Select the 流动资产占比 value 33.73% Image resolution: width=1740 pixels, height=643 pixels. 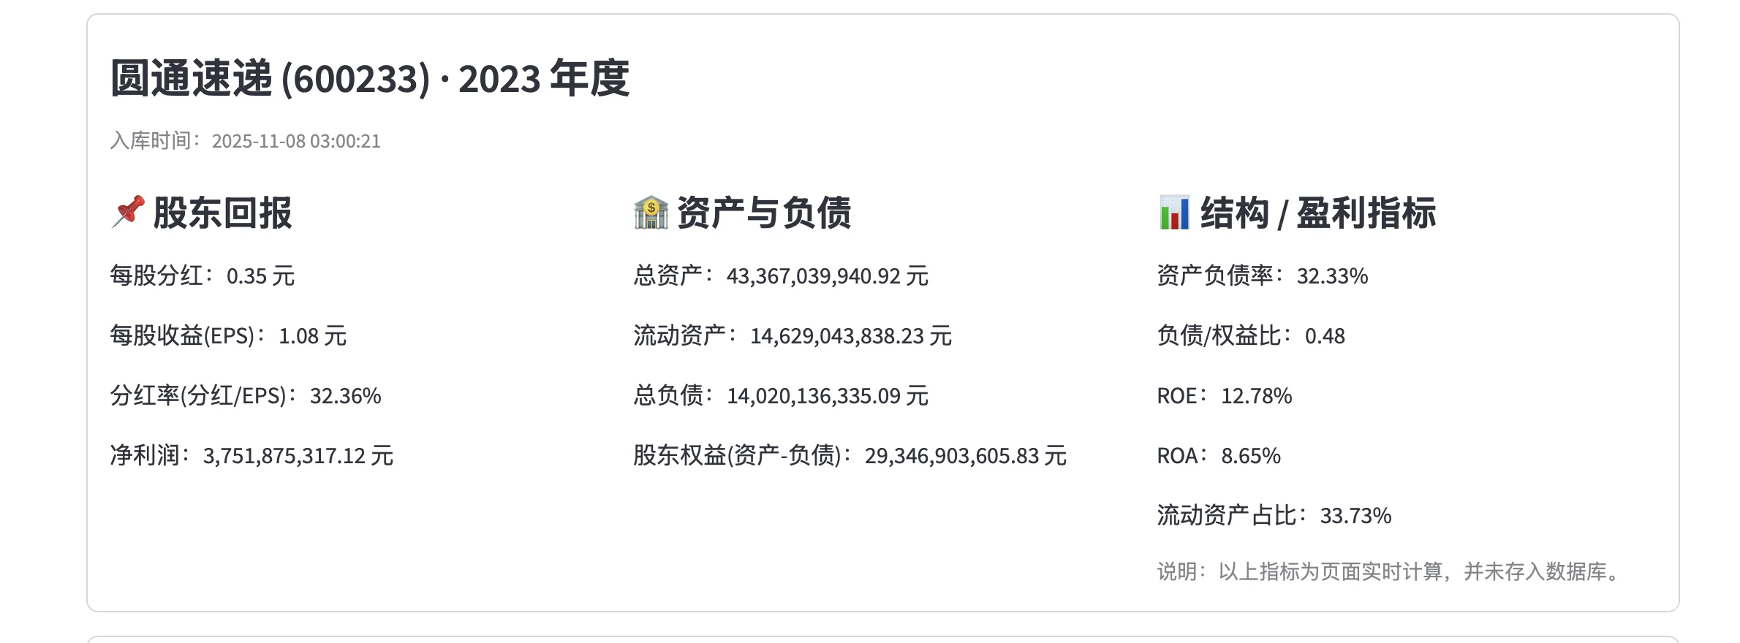(1355, 516)
